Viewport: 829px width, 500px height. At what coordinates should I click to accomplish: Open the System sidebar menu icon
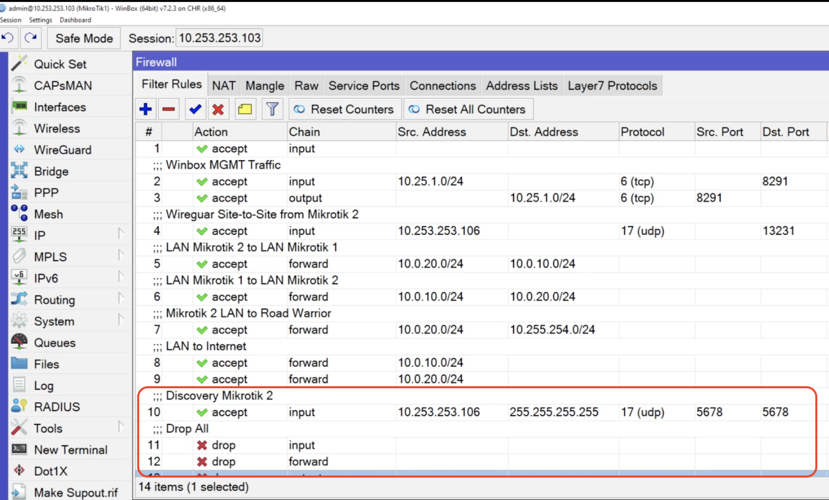[x=19, y=320]
